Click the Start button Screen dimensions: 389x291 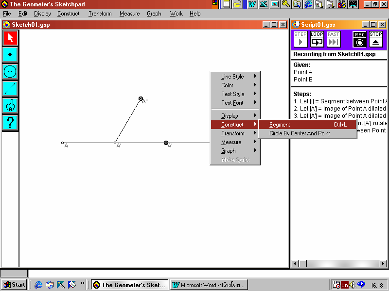tap(14, 285)
